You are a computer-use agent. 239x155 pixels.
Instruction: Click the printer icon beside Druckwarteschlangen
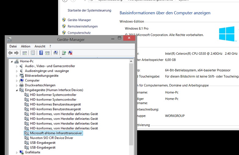[x=21, y=85]
